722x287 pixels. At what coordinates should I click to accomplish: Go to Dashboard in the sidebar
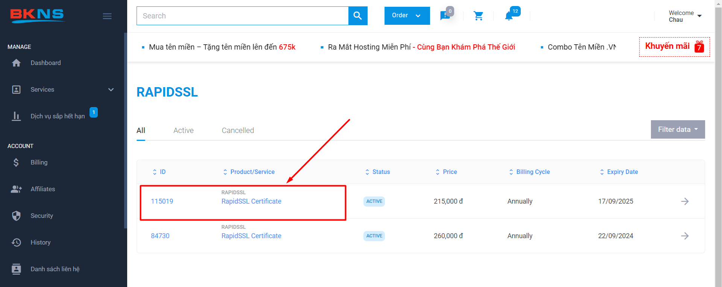[x=46, y=63]
